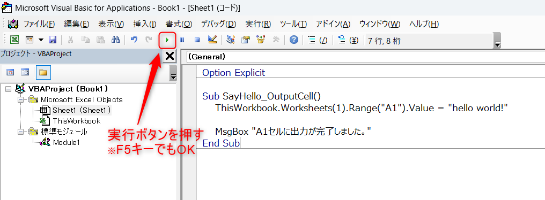545x200 pixels.
Task: Click the Reset stop icon
Action: pyautogui.click(x=197, y=40)
